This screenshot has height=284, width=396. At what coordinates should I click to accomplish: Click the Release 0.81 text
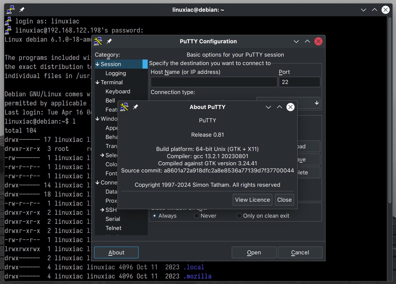click(207, 135)
